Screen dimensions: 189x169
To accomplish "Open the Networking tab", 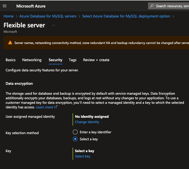I will tap(32, 60).
